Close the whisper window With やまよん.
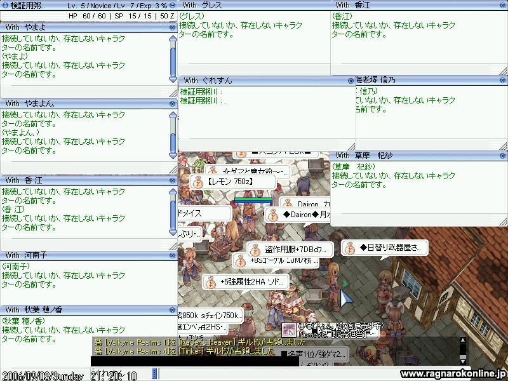Image resolution: width=508 pixels, height=381 pixels. pyautogui.click(x=172, y=104)
